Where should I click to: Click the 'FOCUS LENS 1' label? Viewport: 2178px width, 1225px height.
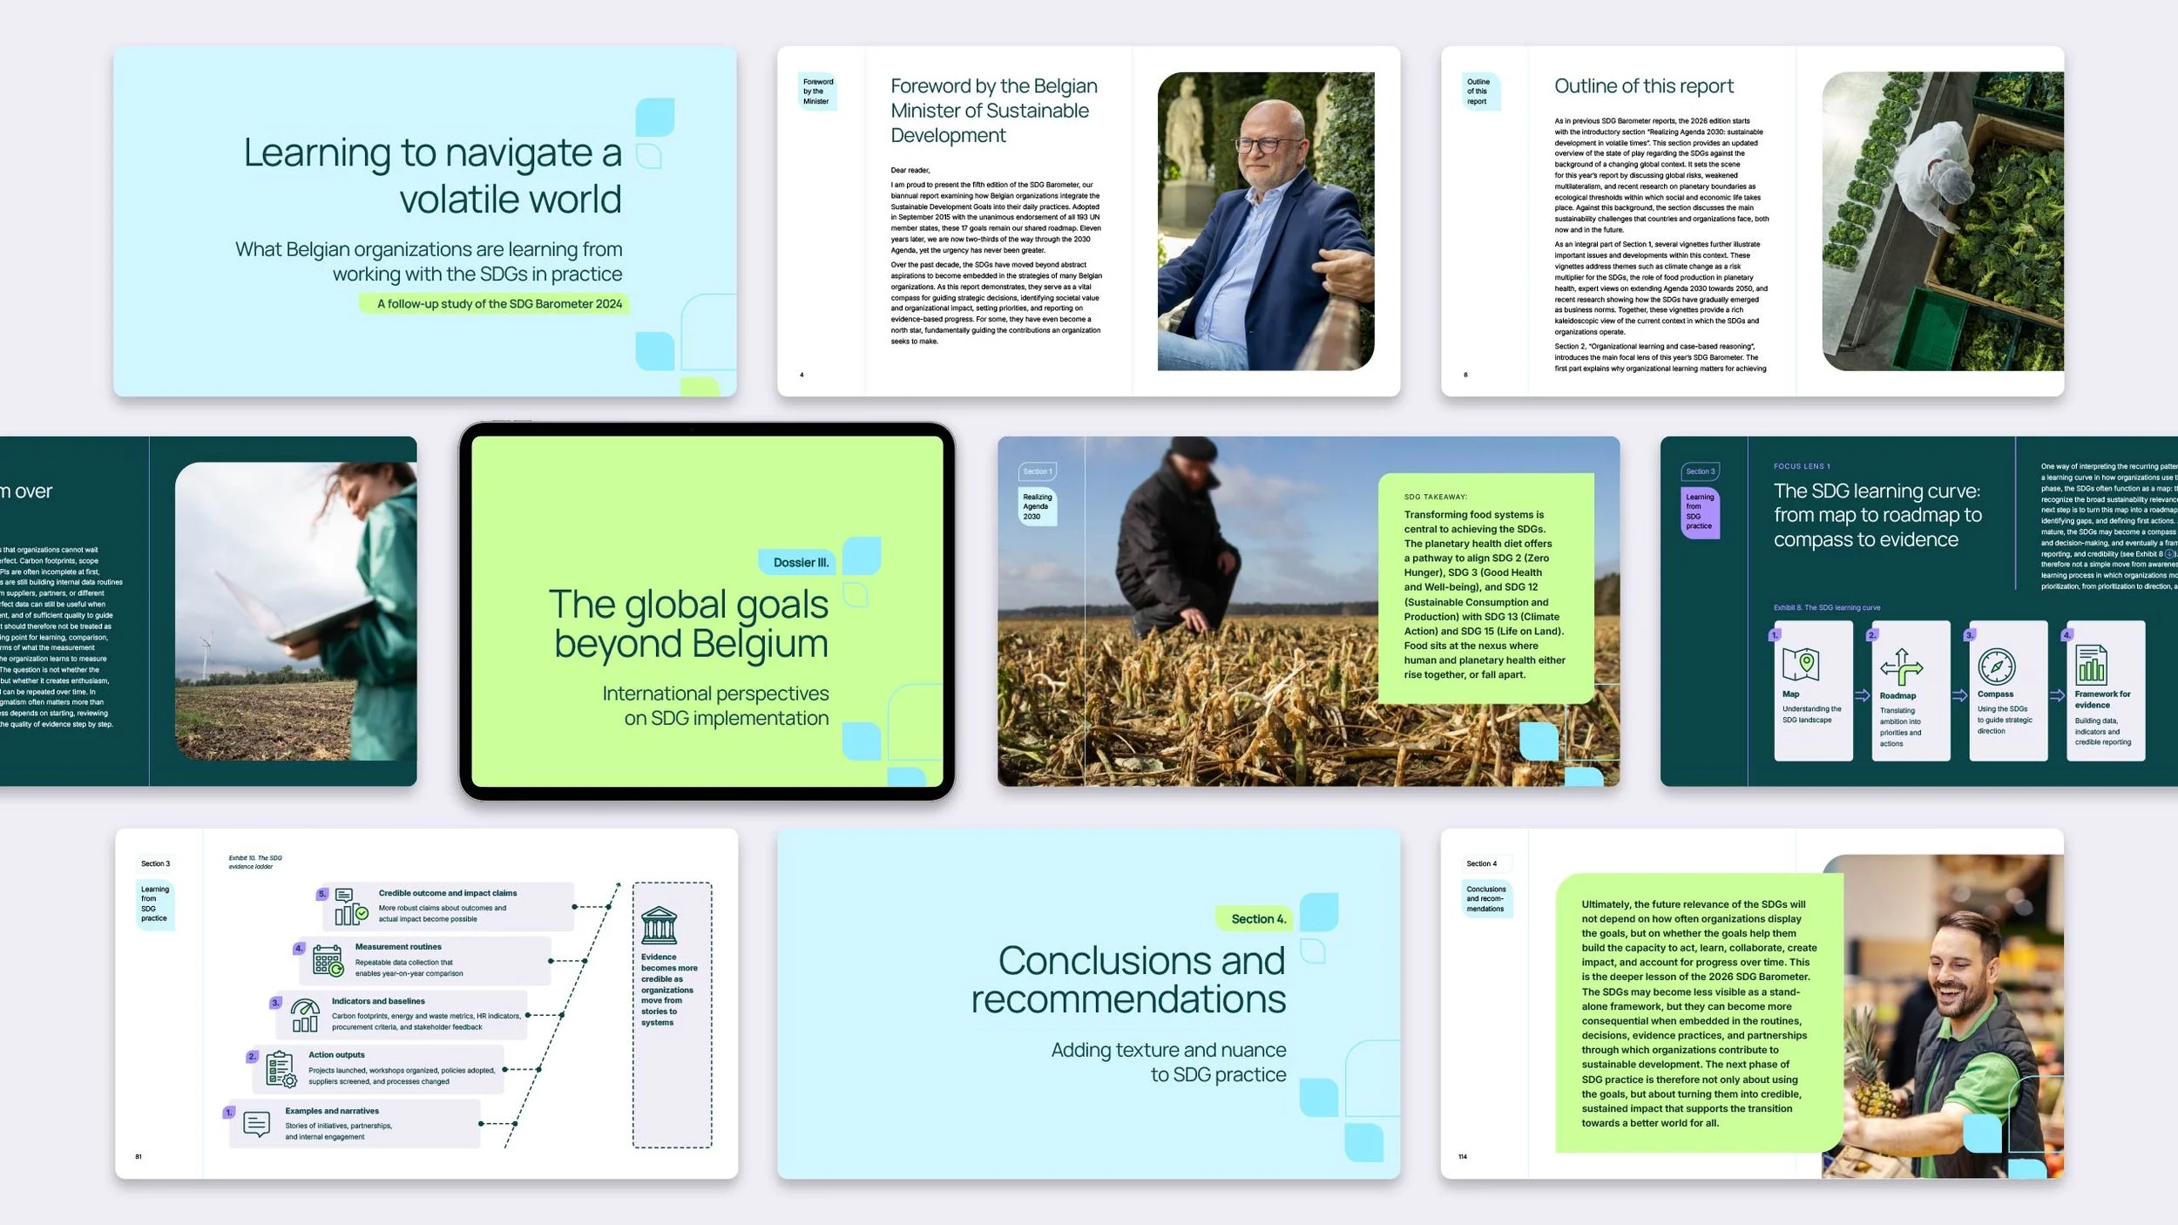pos(1802,466)
